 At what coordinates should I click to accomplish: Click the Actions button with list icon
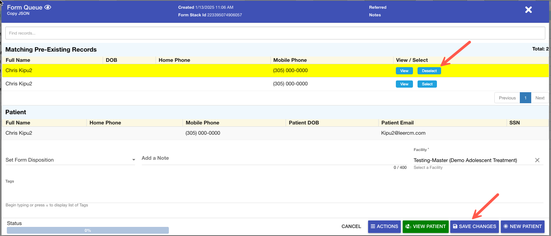(x=384, y=227)
